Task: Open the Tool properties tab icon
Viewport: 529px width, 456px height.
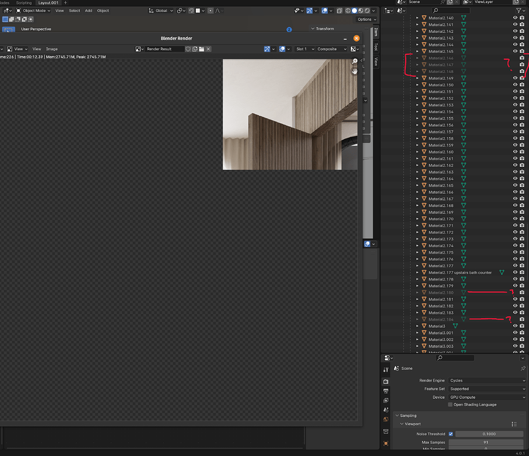Action: [x=386, y=369]
